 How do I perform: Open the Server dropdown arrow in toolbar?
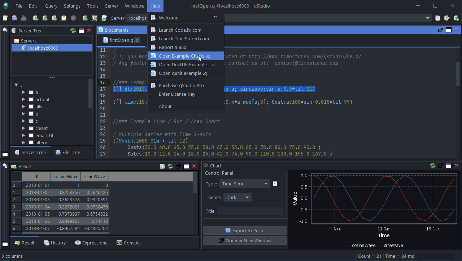click(x=428, y=18)
